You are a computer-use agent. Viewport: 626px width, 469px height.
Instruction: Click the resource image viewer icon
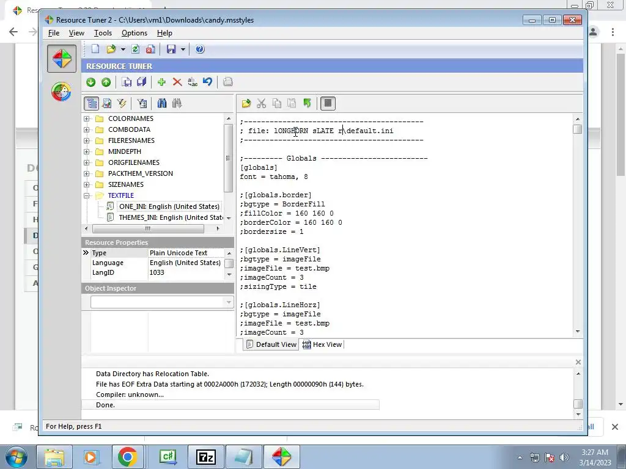(106, 104)
